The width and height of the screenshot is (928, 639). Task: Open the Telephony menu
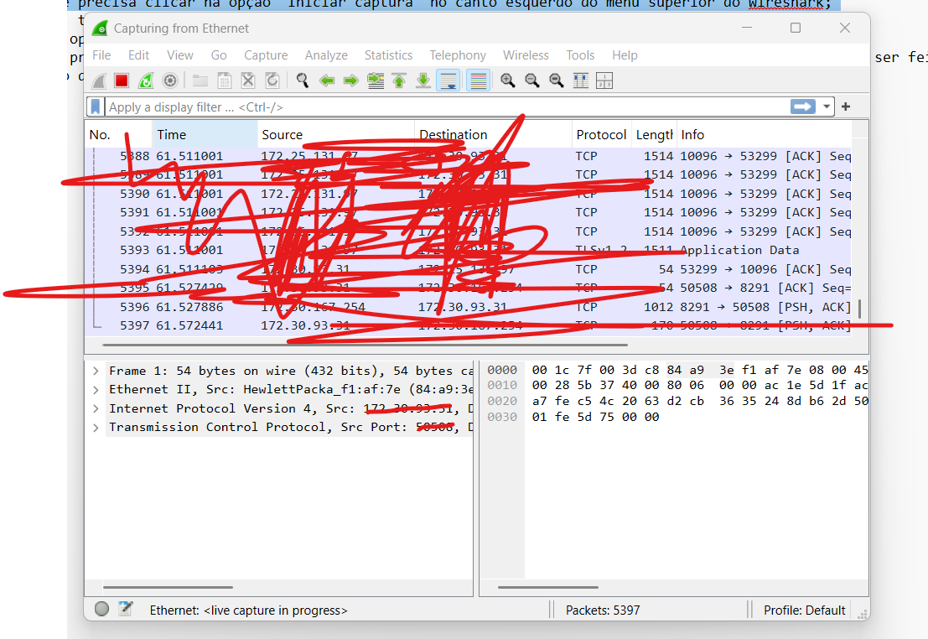pyautogui.click(x=458, y=55)
